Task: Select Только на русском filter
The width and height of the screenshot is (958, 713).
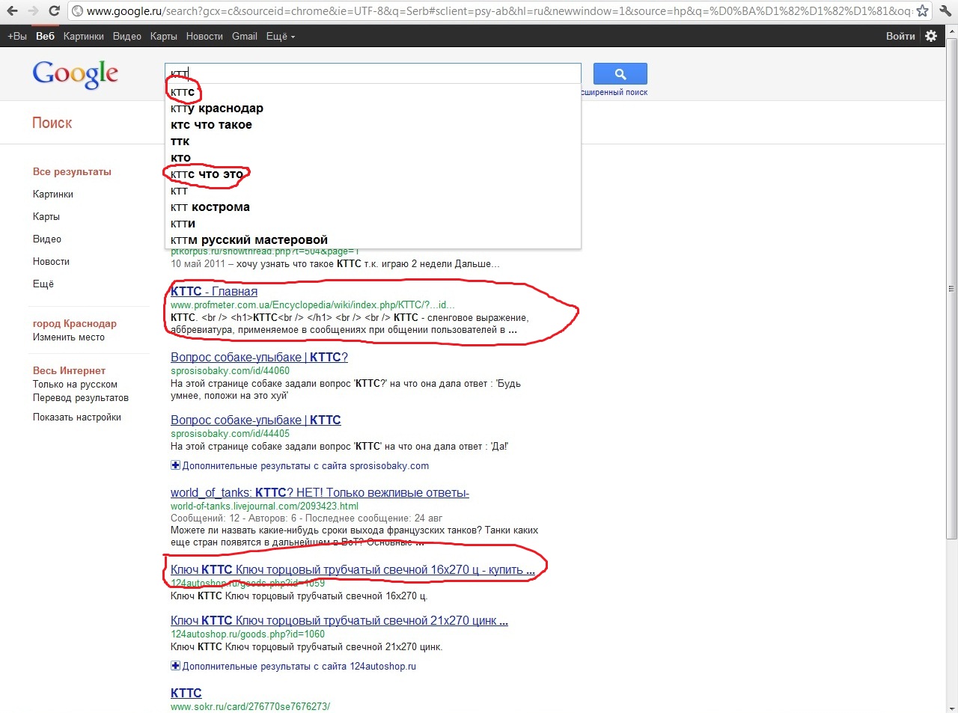Action: pyautogui.click(x=75, y=385)
